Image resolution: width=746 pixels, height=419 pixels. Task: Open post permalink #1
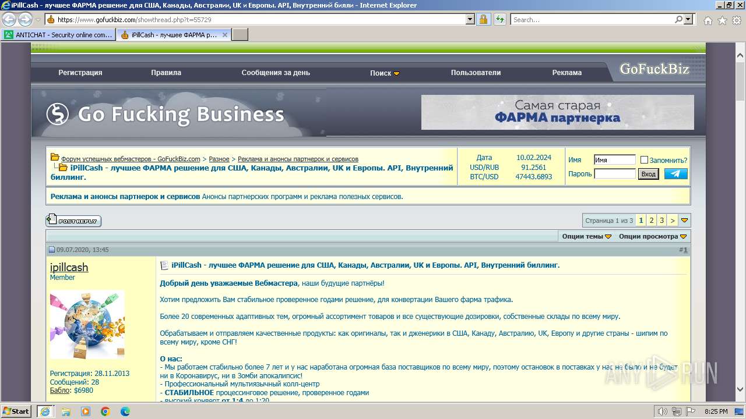pyautogui.click(x=685, y=250)
